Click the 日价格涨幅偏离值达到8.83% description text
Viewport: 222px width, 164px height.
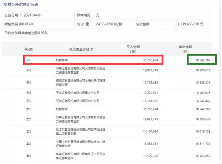point(26,33)
